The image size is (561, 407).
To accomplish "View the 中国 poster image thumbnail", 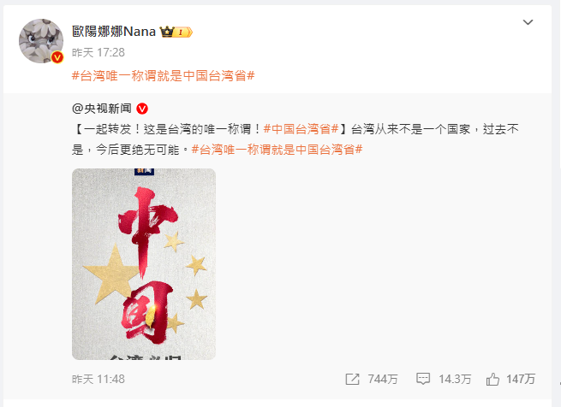I will coord(144,264).
